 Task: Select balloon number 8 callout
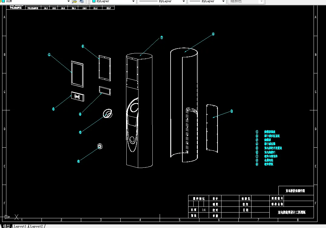(213, 34)
